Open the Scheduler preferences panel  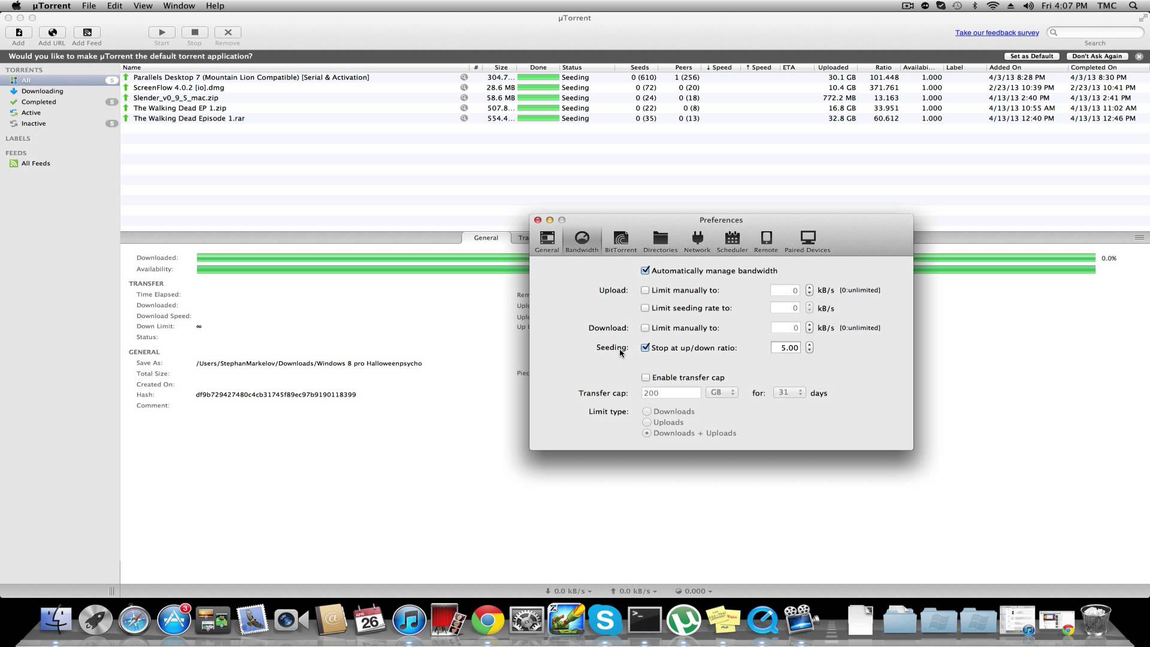click(732, 241)
